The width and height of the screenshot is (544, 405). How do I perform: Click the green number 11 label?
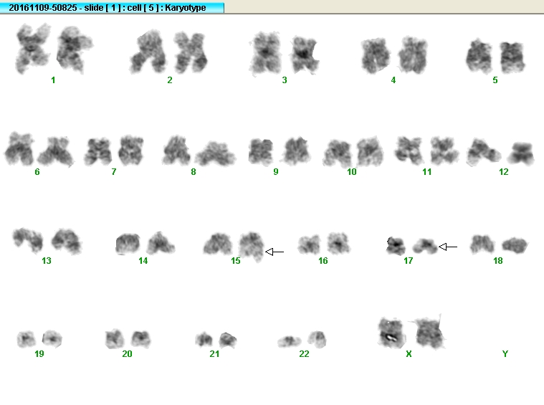[x=426, y=172]
